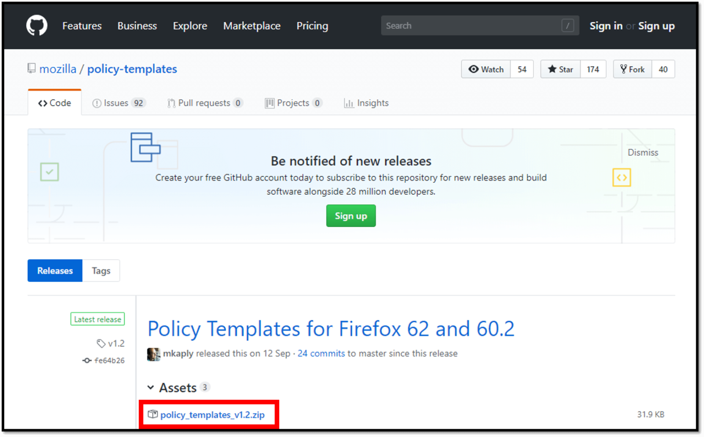Open the forks count 40
The width and height of the screenshot is (704, 437).
663,69
